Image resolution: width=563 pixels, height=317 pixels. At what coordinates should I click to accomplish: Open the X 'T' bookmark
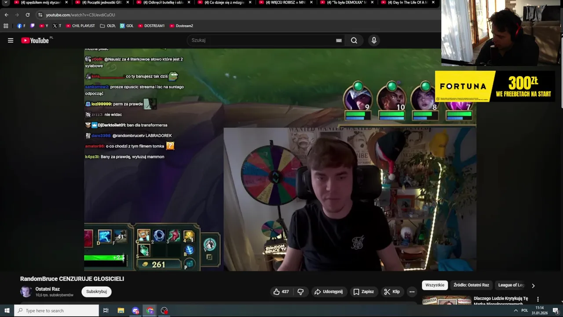click(x=57, y=26)
